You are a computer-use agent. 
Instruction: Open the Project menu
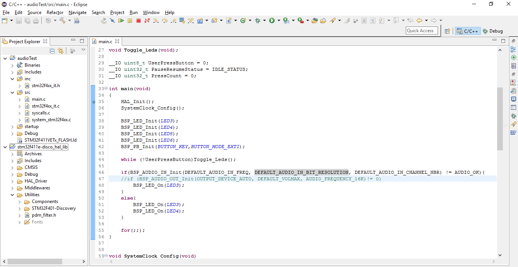pos(117,12)
